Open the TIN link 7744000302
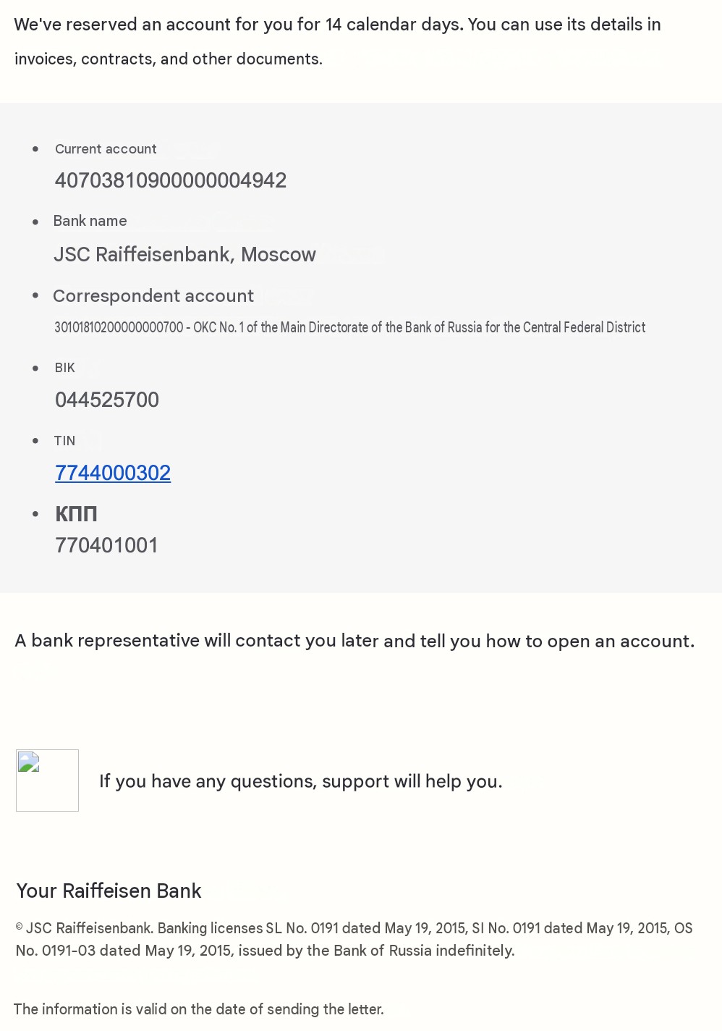The width and height of the screenshot is (722, 1031). [x=113, y=473]
